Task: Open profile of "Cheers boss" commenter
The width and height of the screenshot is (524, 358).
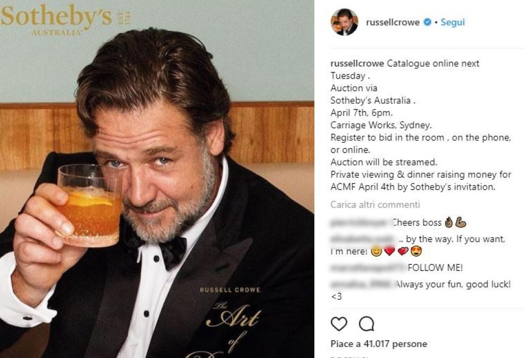Action: coord(359,223)
